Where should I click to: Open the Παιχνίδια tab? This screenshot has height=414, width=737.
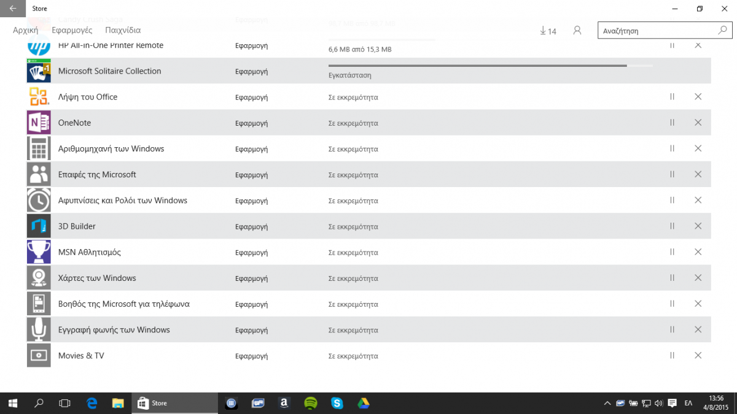(123, 30)
